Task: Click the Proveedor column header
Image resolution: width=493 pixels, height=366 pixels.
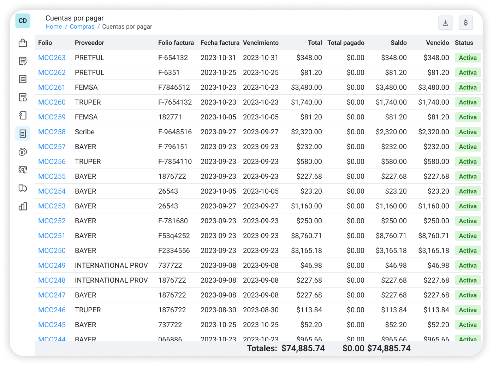Action: (x=89, y=43)
